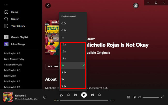Set playback speed to 3.5x
The image size is (168, 105).
(73, 86)
